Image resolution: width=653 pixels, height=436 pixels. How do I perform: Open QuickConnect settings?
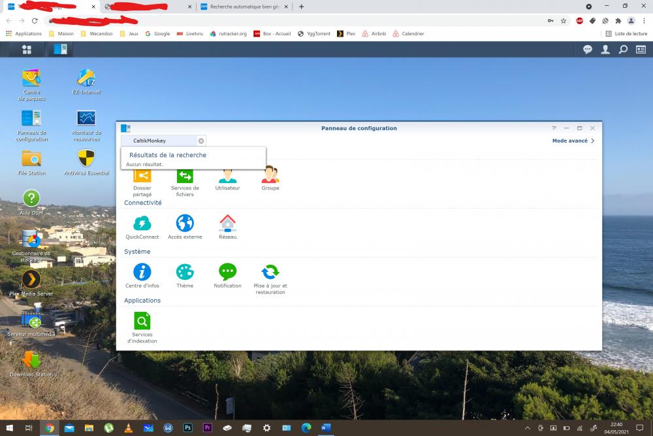point(142,227)
